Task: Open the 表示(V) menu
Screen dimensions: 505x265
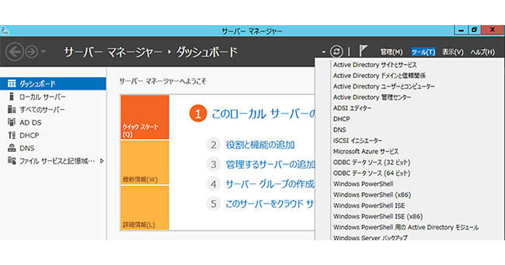Action: pyautogui.click(x=452, y=52)
